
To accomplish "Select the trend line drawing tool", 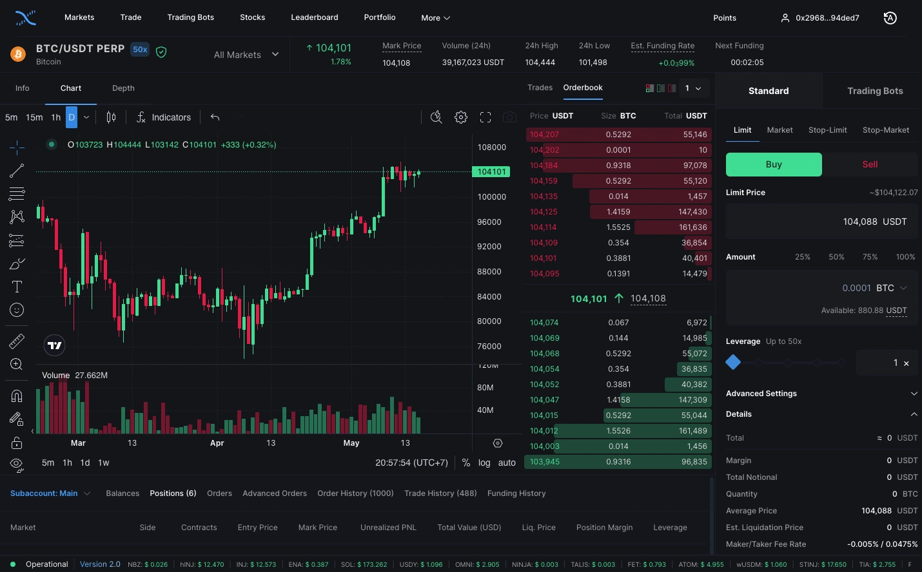I will click(x=16, y=171).
